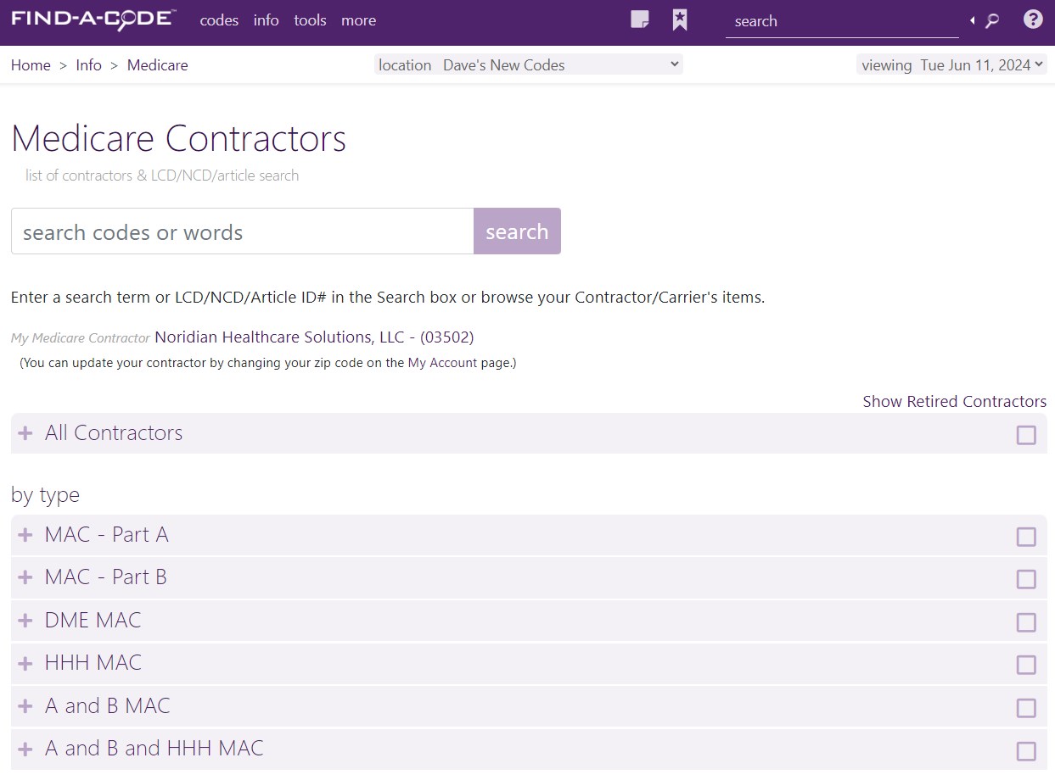The width and height of the screenshot is (1055, 780).
Task: Focus the header search field
Action: tap(842, 21)
